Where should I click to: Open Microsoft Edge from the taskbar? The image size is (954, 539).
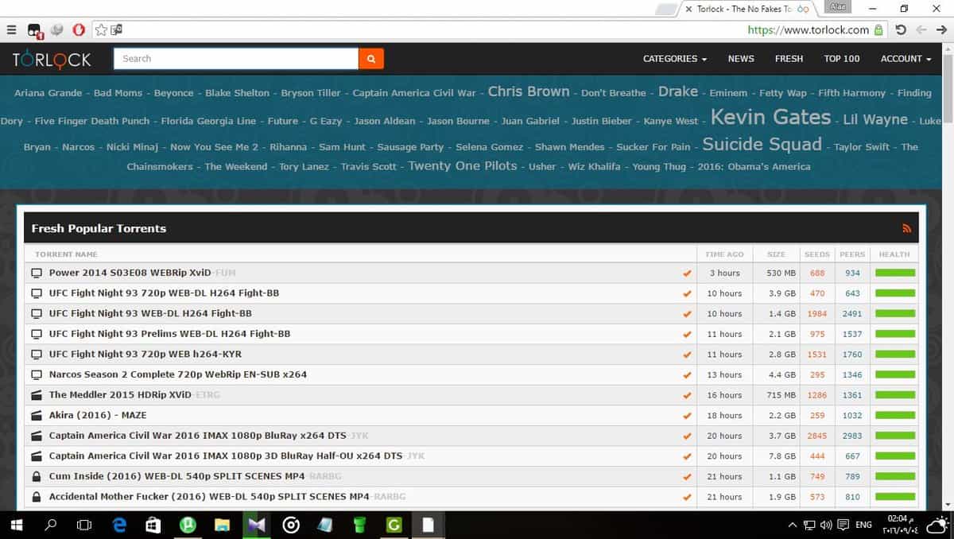point(119,525)
